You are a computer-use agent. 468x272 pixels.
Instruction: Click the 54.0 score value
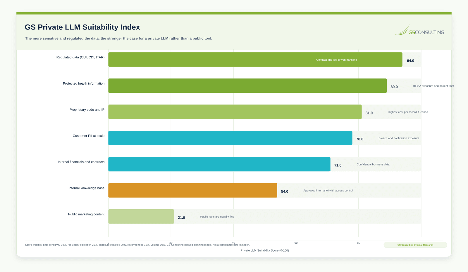285,191
